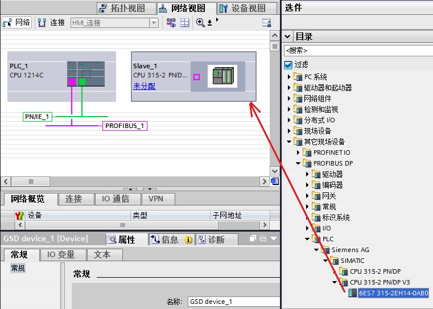
Task: Select the 6ES7 315-2EH14-0AB0 catalog item
Action: pos(393,293)
